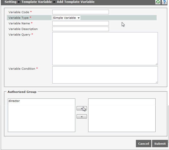Submit the template variable form
The image size is (169, 150).
point(160,144)
